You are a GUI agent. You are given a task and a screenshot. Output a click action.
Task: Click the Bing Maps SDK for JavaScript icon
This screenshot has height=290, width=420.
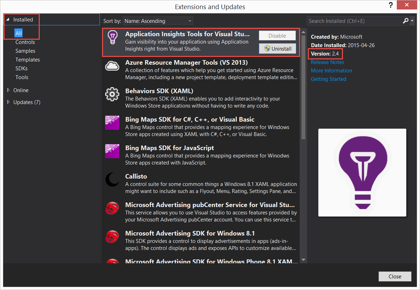click(x=112, y=151)
